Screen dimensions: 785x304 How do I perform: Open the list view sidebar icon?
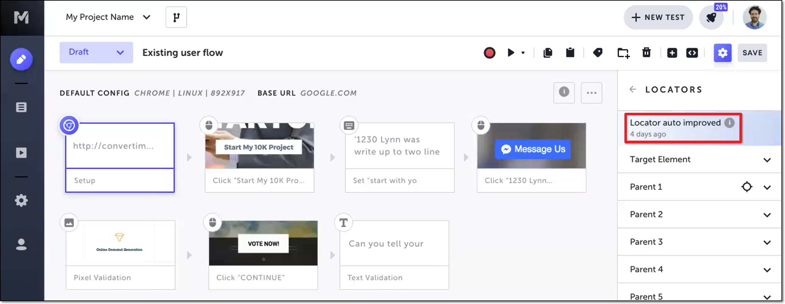[x=21, y=107]
